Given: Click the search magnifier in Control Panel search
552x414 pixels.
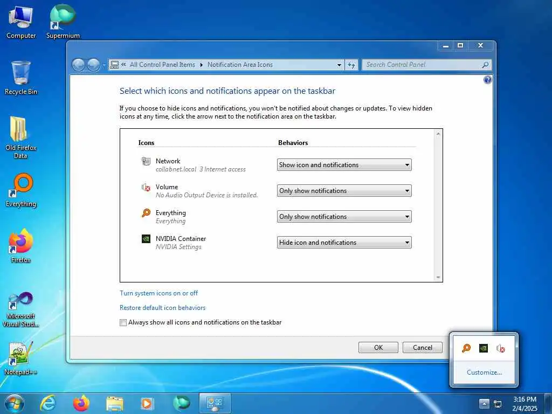Looking at the screenshot, I should pyautogui.click(x=485, y=65).
